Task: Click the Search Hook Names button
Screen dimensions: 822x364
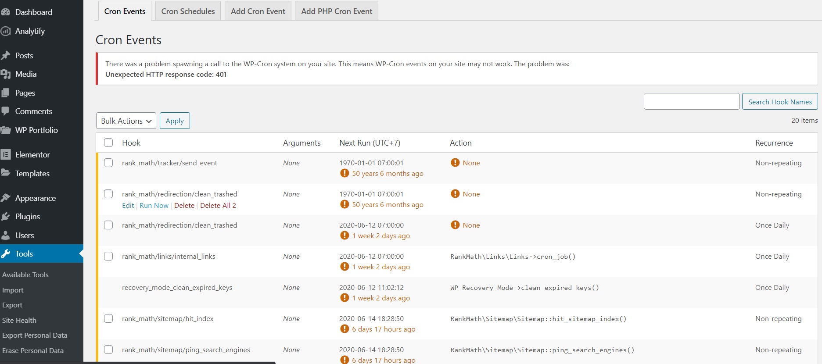Action: (780, 102)
